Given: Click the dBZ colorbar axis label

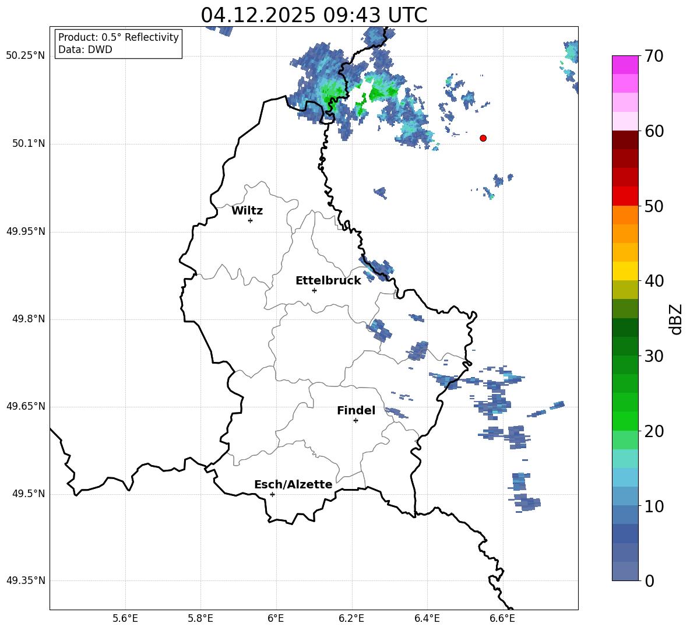Looking at the screenshot, I should pyautogui.click(x=677, y=319).
